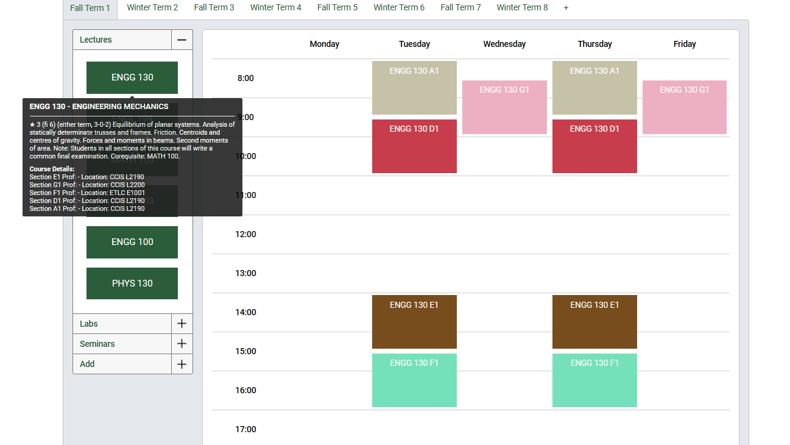
Task: Click the ENGG 130 D1 block on Thursday
Action: [594, 146]
